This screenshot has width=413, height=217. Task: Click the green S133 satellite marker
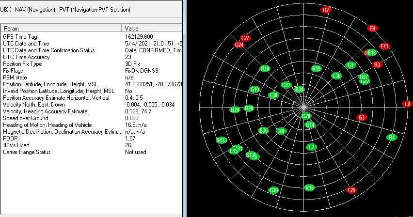(x=222, y=140)
